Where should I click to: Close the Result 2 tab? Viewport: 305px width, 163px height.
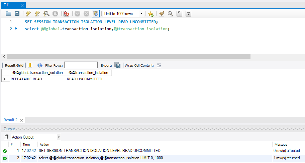pos(22,120)
